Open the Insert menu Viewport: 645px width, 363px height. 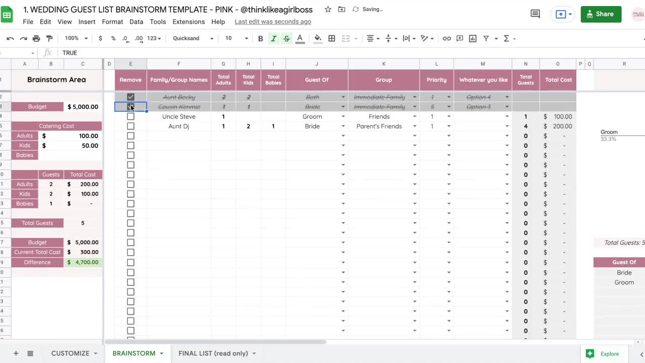(x=87, y=22)
